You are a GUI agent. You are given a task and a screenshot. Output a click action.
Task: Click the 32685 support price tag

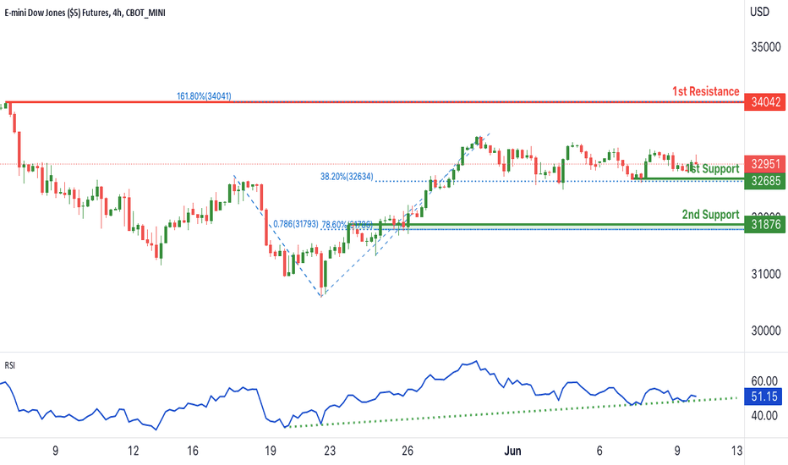(x=765, y=180)
